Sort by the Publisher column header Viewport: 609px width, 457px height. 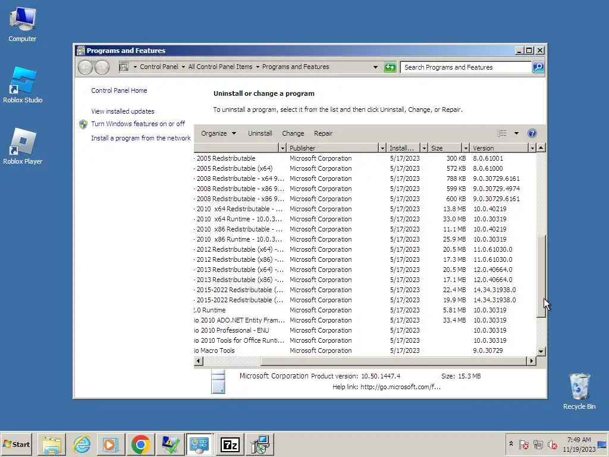point(332,148)
